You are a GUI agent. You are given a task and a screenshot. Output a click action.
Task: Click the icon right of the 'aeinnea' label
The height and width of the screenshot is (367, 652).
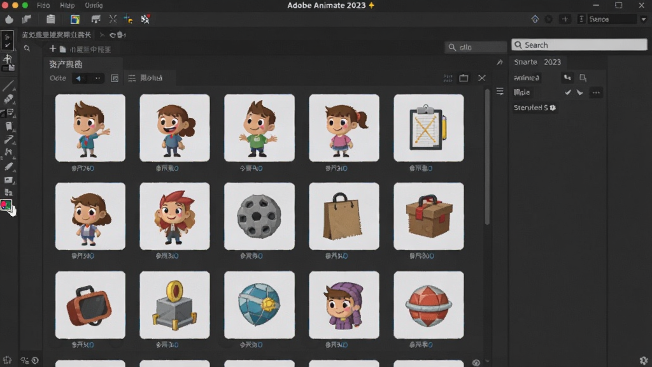click(x=567, y=78)
